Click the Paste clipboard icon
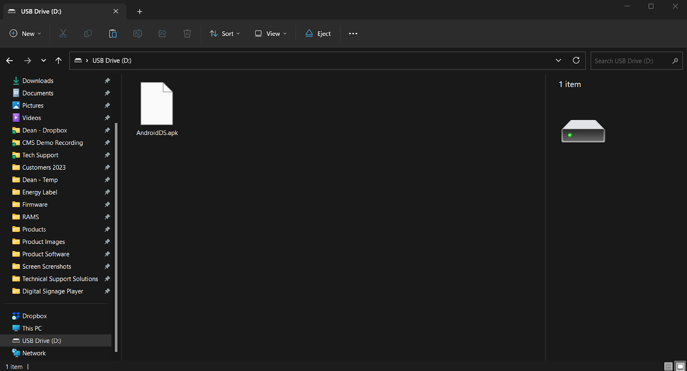The width and height of the screenshot is (687, 371). (x=112, y=33)
